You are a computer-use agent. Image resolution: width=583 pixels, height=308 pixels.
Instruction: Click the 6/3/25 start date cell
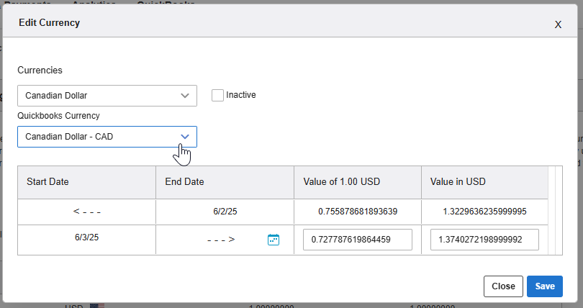(x=86, y=237)
